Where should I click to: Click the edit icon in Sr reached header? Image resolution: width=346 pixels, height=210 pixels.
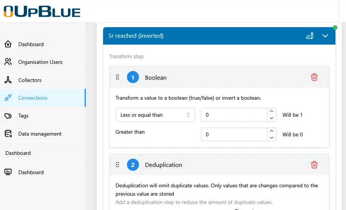309,36
